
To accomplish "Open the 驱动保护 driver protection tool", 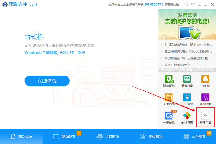I will coord(169,81).
